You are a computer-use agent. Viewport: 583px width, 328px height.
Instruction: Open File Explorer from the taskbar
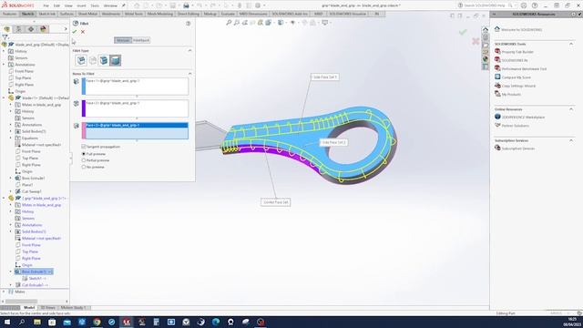[x=37, y=322]
